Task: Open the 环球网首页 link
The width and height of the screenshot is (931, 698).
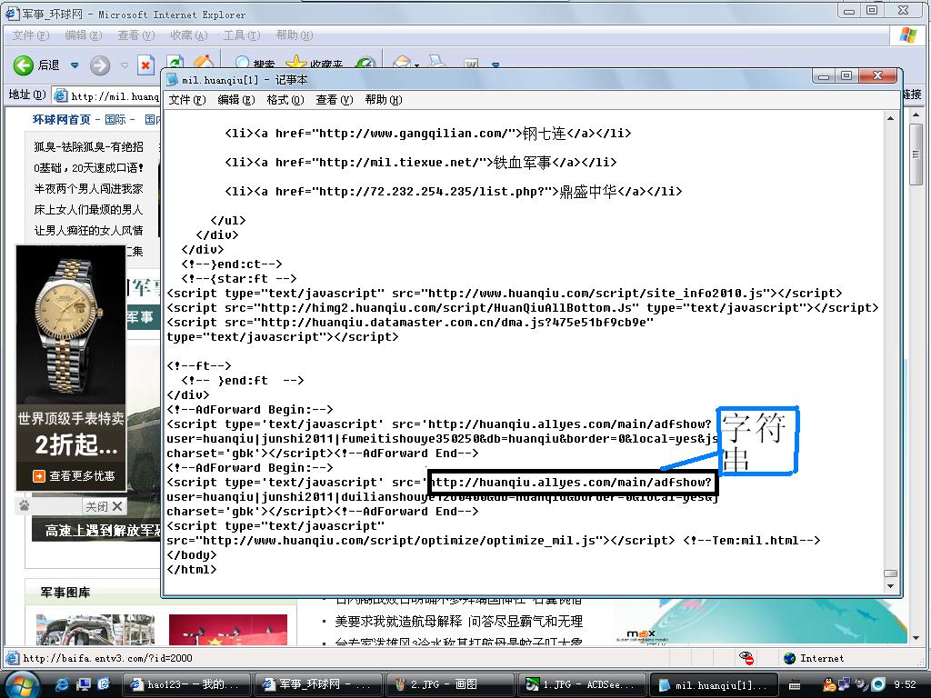Action: coord(61,120)
